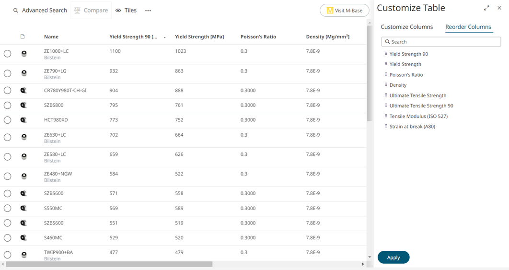
Task: Close the Customize Table panel
Action: [499, 8]
